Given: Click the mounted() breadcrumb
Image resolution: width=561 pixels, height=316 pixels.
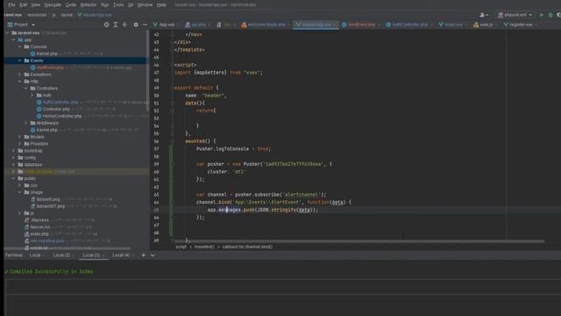Looking at the screenshot, I should [x=204, y=247].
